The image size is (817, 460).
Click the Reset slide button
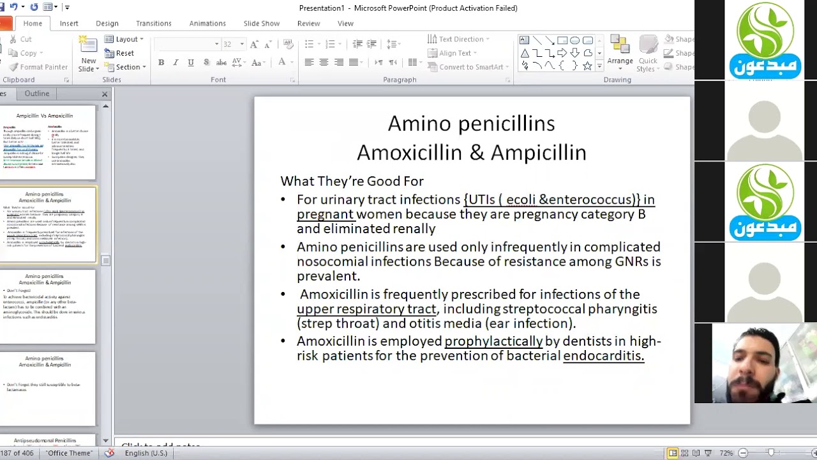(x=119, y=53)
